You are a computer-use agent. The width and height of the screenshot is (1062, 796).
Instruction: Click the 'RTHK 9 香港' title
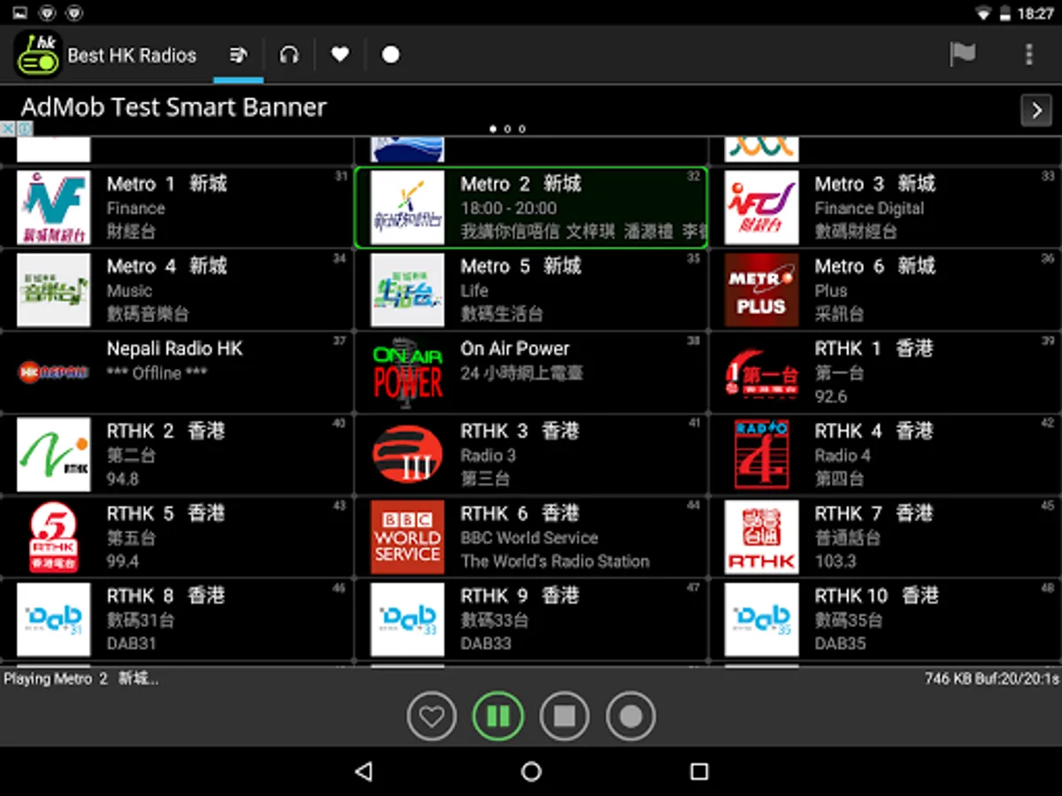click(x=520, y=595)
